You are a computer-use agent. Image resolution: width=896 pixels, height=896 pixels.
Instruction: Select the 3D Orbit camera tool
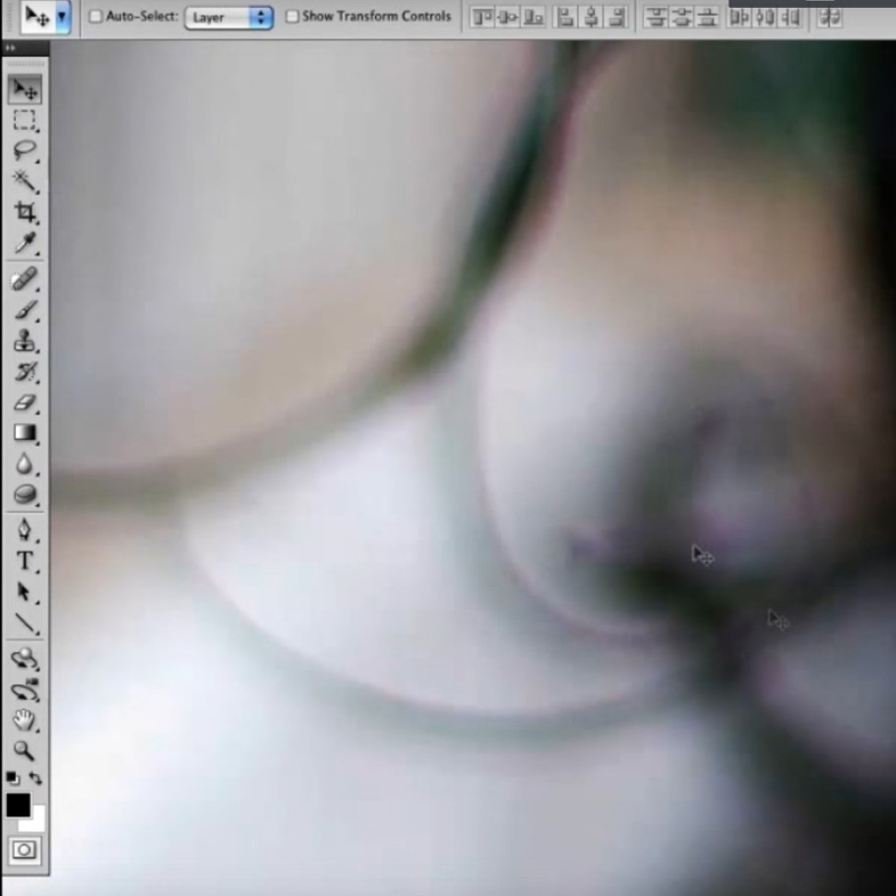[x=25, y=690]
